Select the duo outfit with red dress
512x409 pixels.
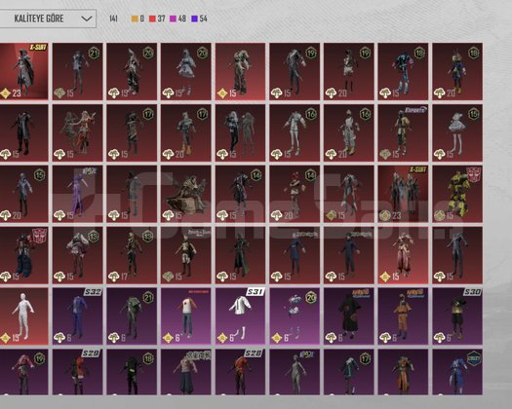click(78, 132)
